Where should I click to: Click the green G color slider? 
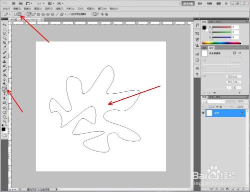click(221, 32)
